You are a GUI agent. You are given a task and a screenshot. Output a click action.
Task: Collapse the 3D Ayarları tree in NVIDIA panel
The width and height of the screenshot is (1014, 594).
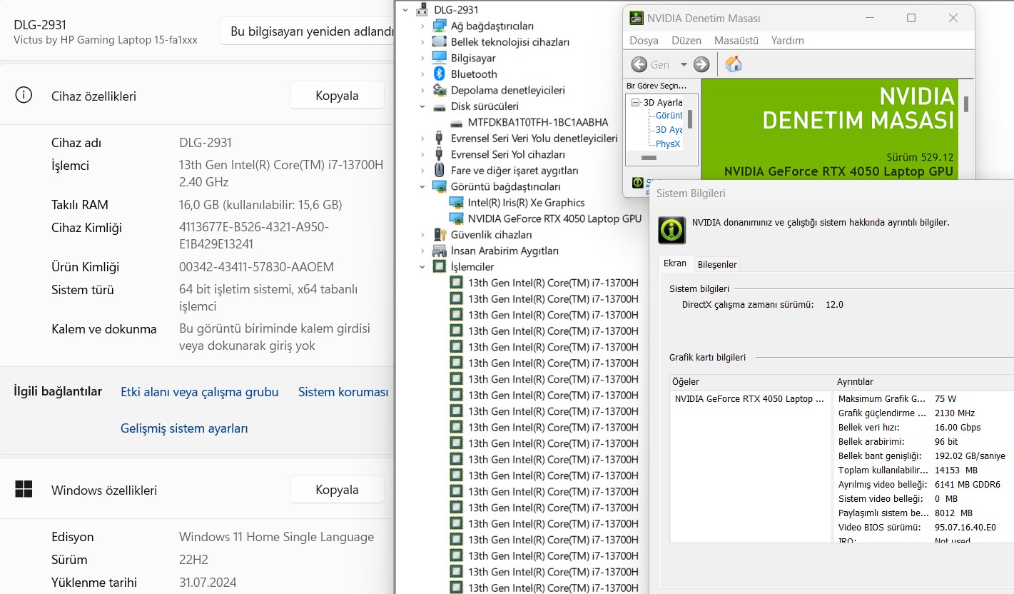pos(637,102)
